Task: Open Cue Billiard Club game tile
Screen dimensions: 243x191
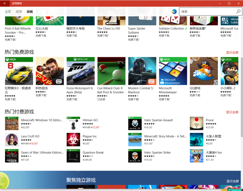Action: [111, 71]
